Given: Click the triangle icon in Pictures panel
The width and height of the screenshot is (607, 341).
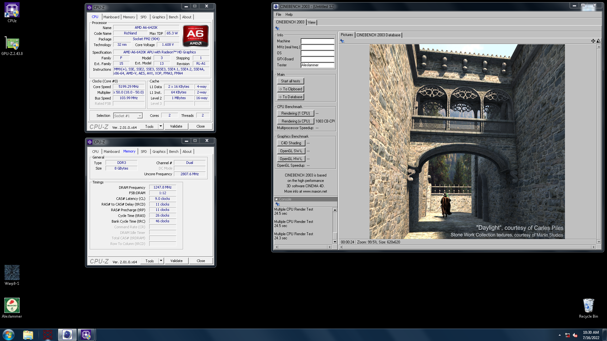Looking at the screenshot, I should 598,41.
